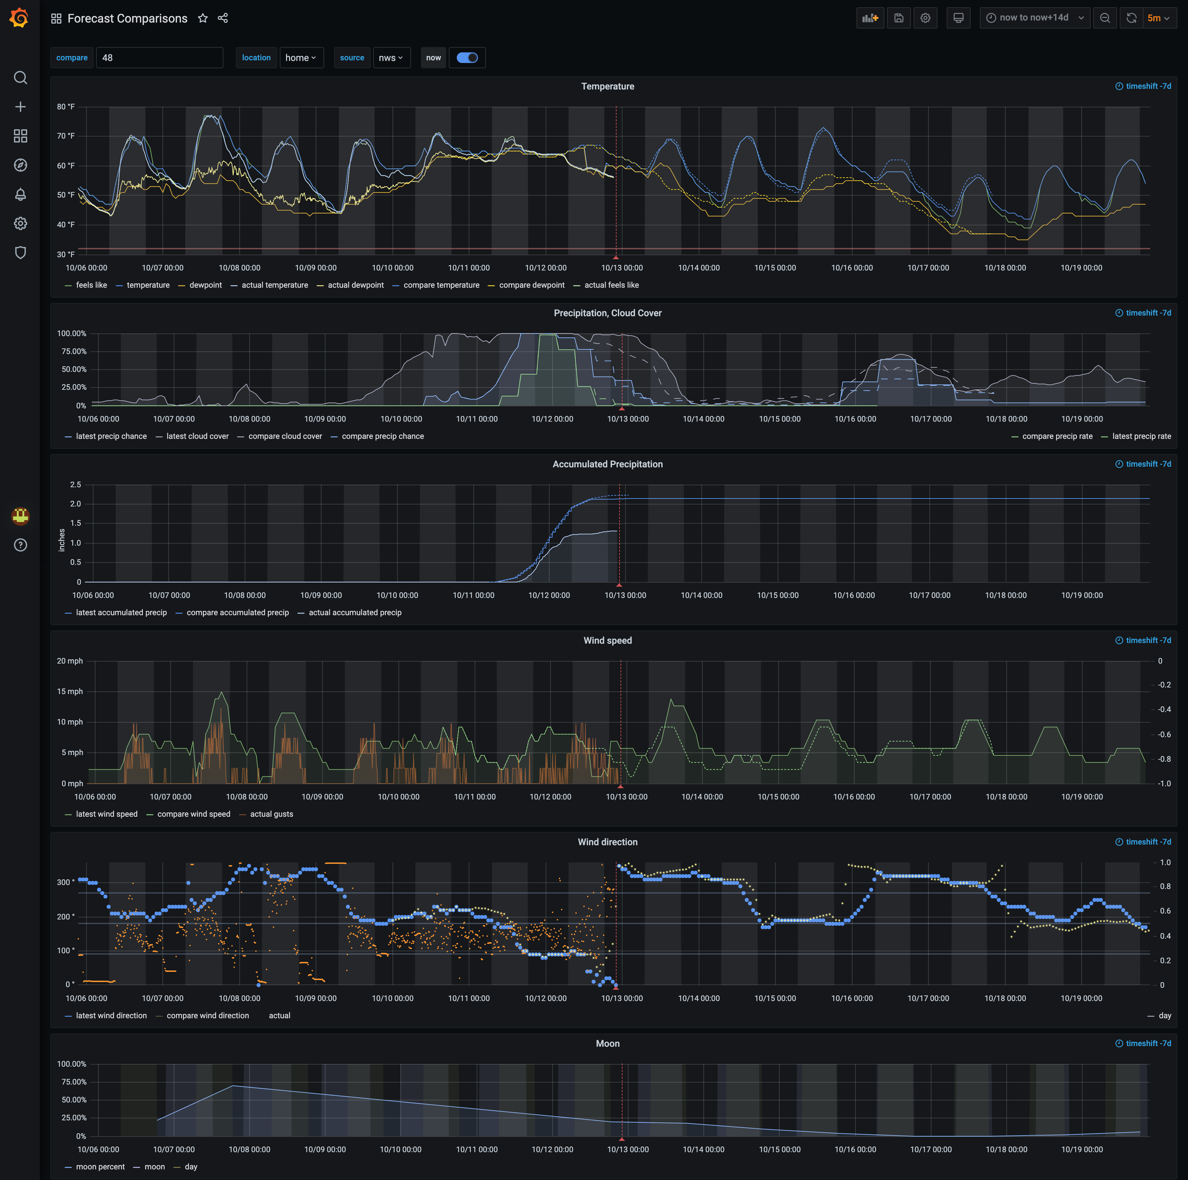1188x1180 pixels.
Task: Open the 'now to now+14d' time picker
Action: [1034, 18]
